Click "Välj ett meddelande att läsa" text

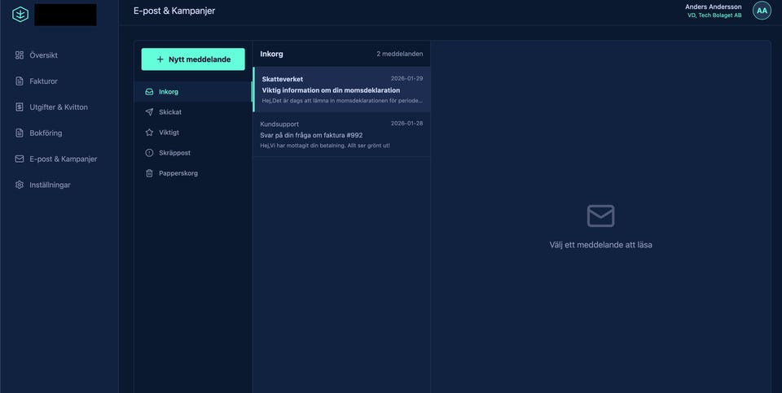(600, 245)
